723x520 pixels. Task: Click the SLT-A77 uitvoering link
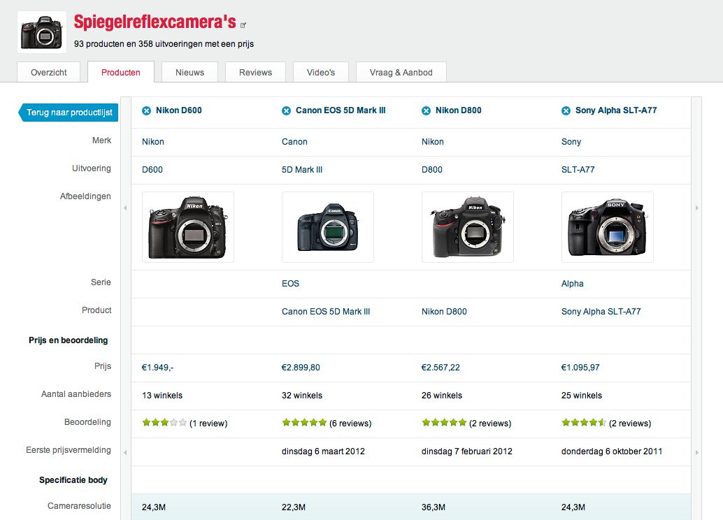[x=578, y=170]
